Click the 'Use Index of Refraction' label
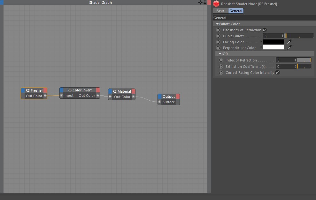 tap(242, 30)
